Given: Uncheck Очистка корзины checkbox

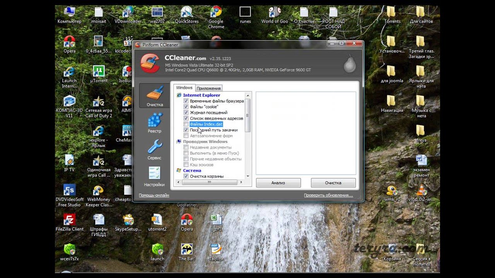Looking at the screenshot, I should [186, 176].
